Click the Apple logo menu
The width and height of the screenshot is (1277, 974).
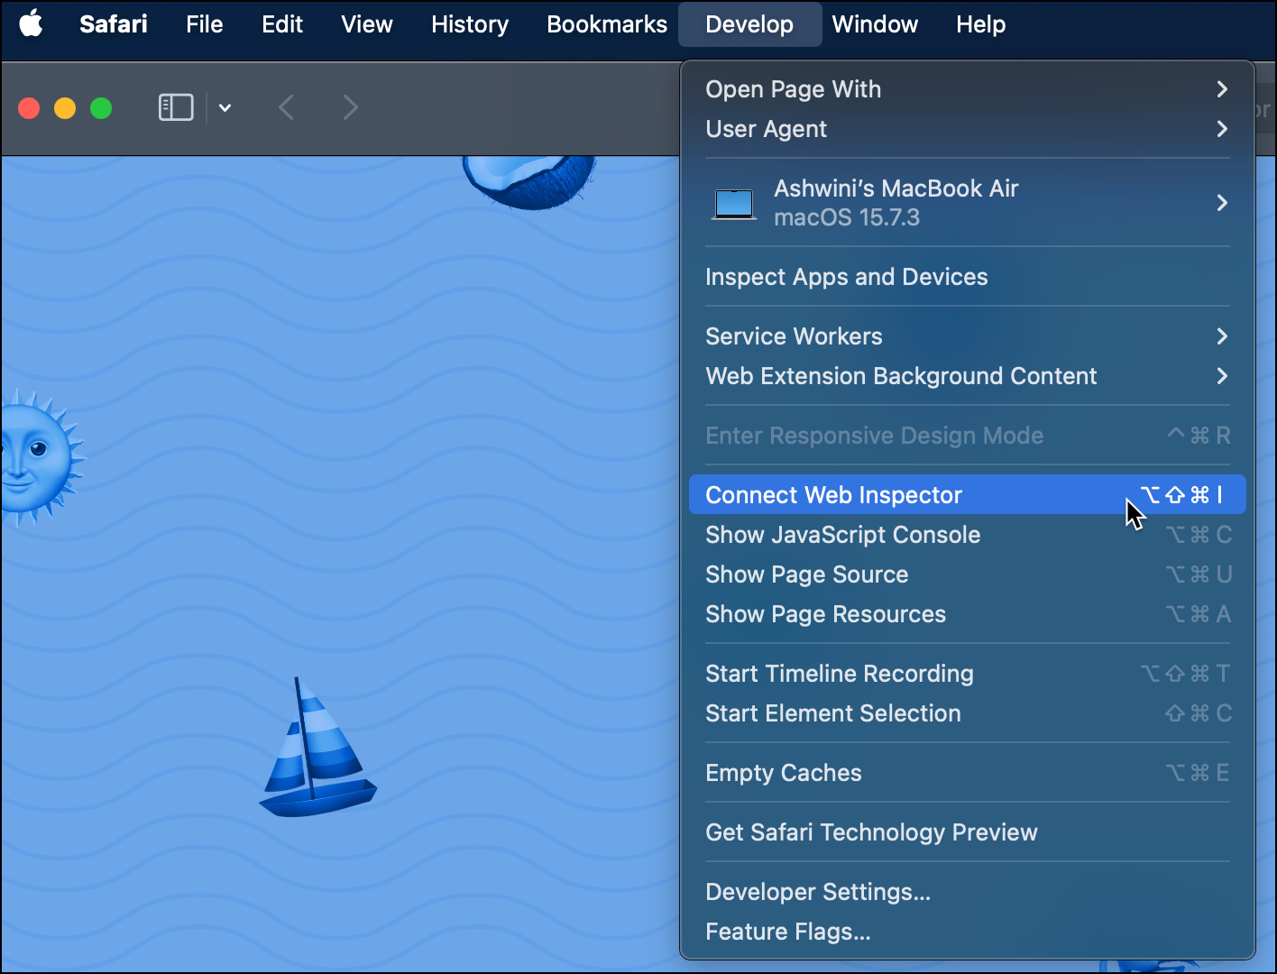coord(32,24)
